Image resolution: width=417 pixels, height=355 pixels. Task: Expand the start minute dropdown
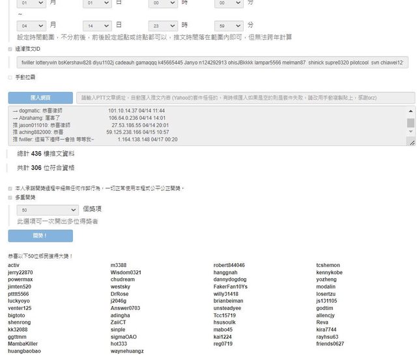[x=229, y=3]
